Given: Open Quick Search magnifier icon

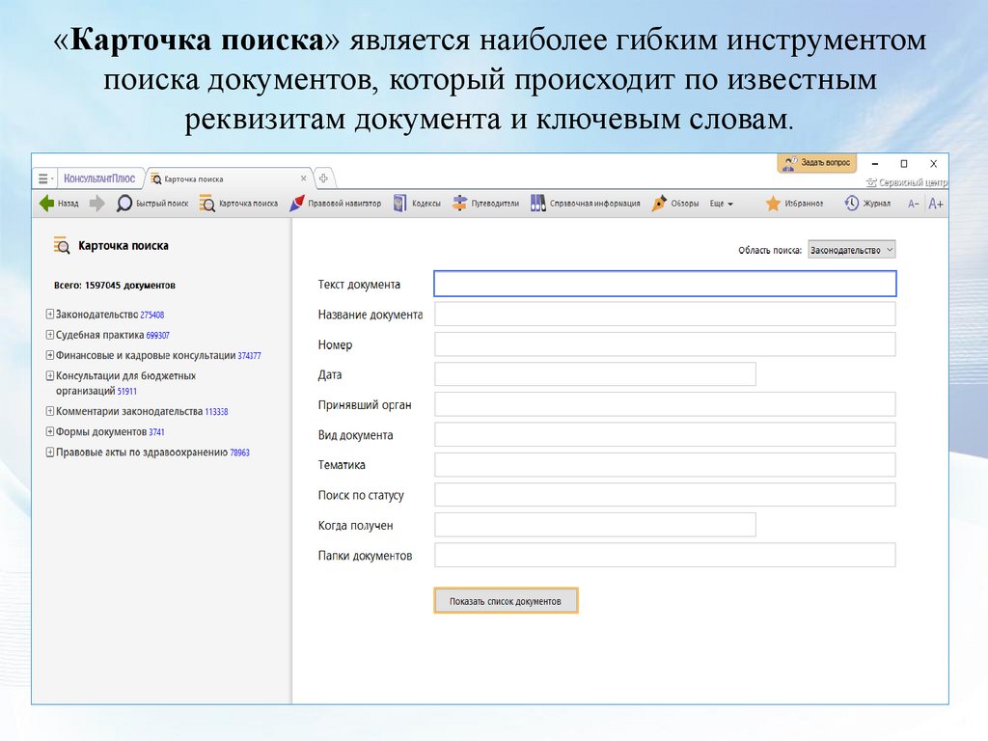Looking at the screenshot, I should [x=124, y=204].
